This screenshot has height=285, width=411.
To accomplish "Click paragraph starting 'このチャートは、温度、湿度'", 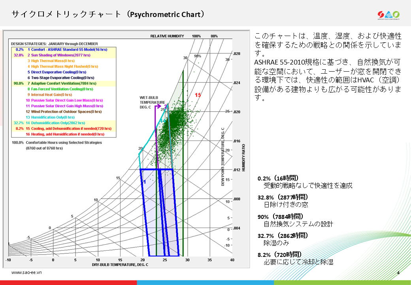I will coord(328,44).
